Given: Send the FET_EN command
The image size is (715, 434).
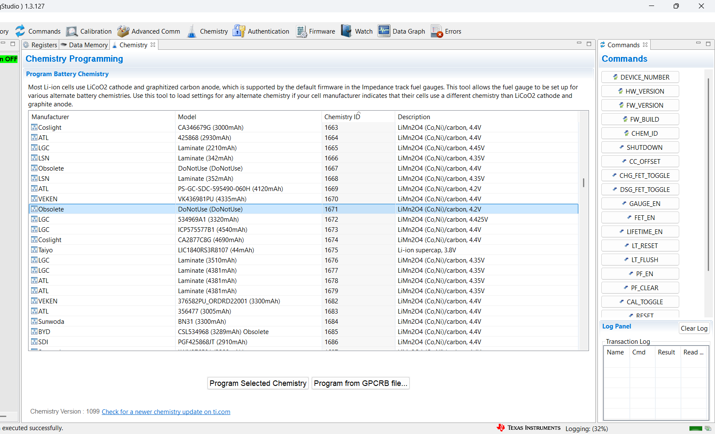Looking at the screenshot, I should [640, 217].
